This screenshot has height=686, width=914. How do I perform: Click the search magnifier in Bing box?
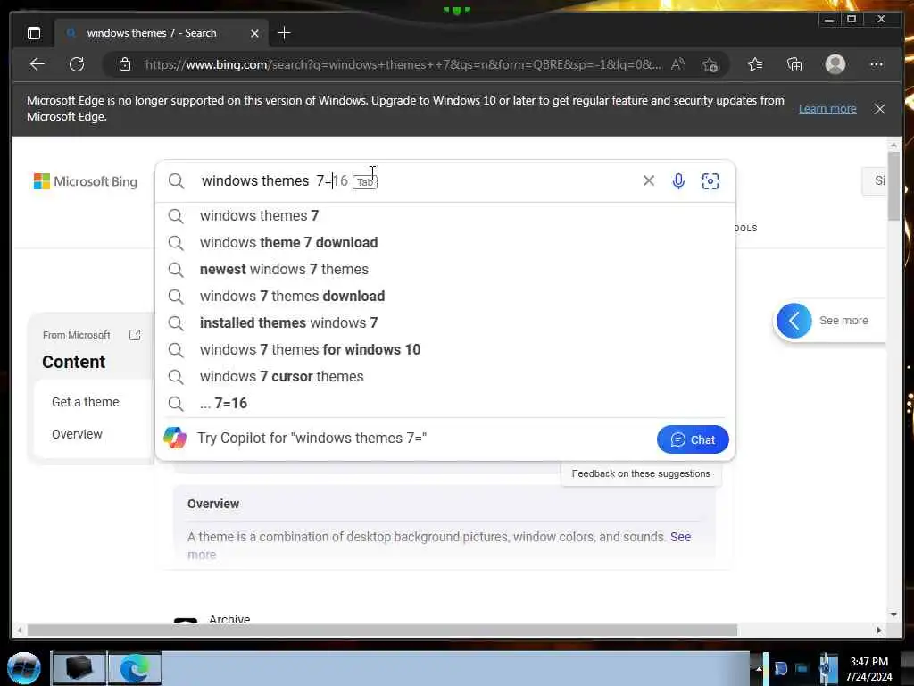pyautogui.click(x=176, y=180)
